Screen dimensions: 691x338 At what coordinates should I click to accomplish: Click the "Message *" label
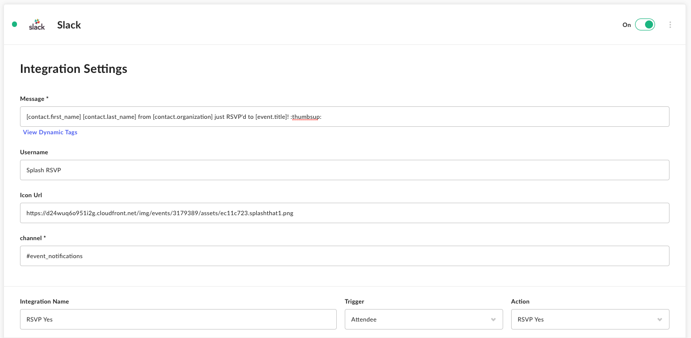coord(34,99)
